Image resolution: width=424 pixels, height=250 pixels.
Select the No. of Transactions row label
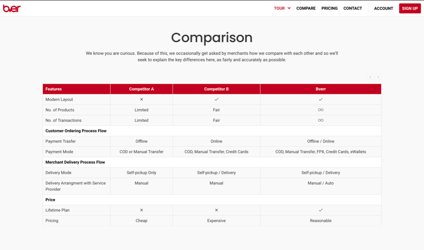63,120
